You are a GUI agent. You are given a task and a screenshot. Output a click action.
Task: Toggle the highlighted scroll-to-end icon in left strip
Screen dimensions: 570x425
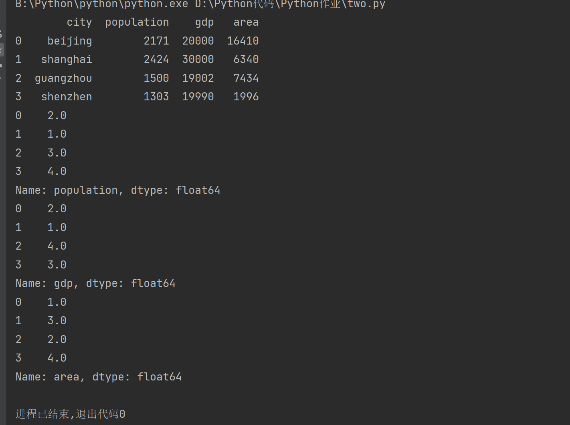pyautogui.click(x=2, y=50)
